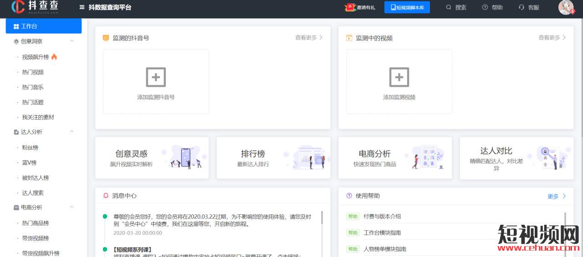Viewport: 583px width, 257px height.
Task: Click the plus icon to add 监测视频
Action: click(x=399, y=77)
